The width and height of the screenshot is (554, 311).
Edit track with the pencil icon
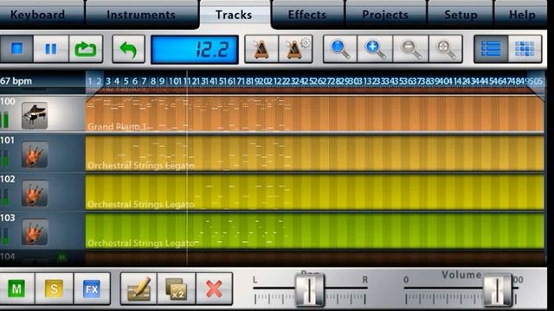[x=138, y=289]
